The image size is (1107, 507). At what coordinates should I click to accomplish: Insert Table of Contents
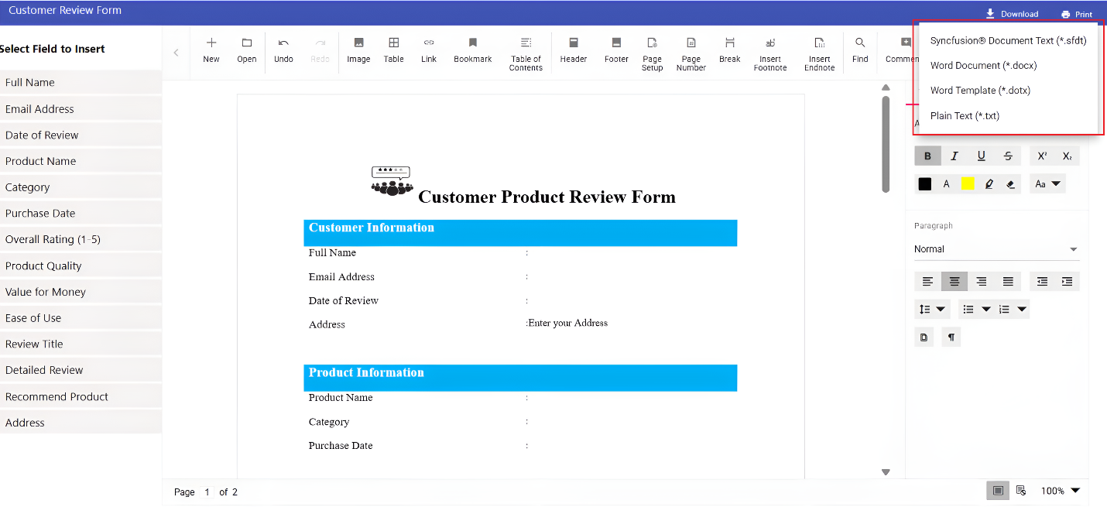pos(526,53)
